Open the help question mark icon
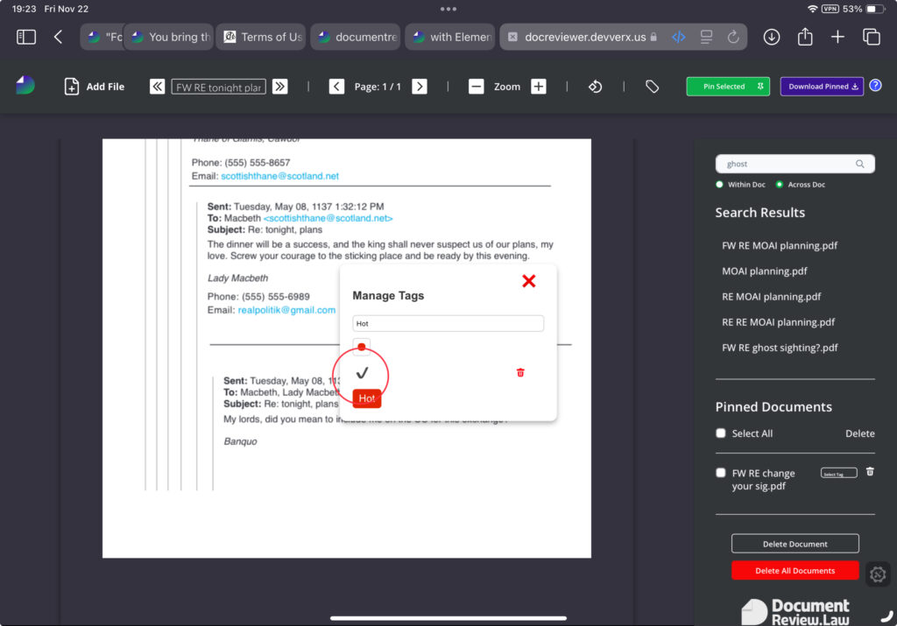The width and height of the screenshot is (897, 626). click(x=875, y=86)
